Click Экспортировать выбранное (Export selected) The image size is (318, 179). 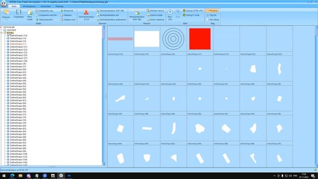coord(111,20)
